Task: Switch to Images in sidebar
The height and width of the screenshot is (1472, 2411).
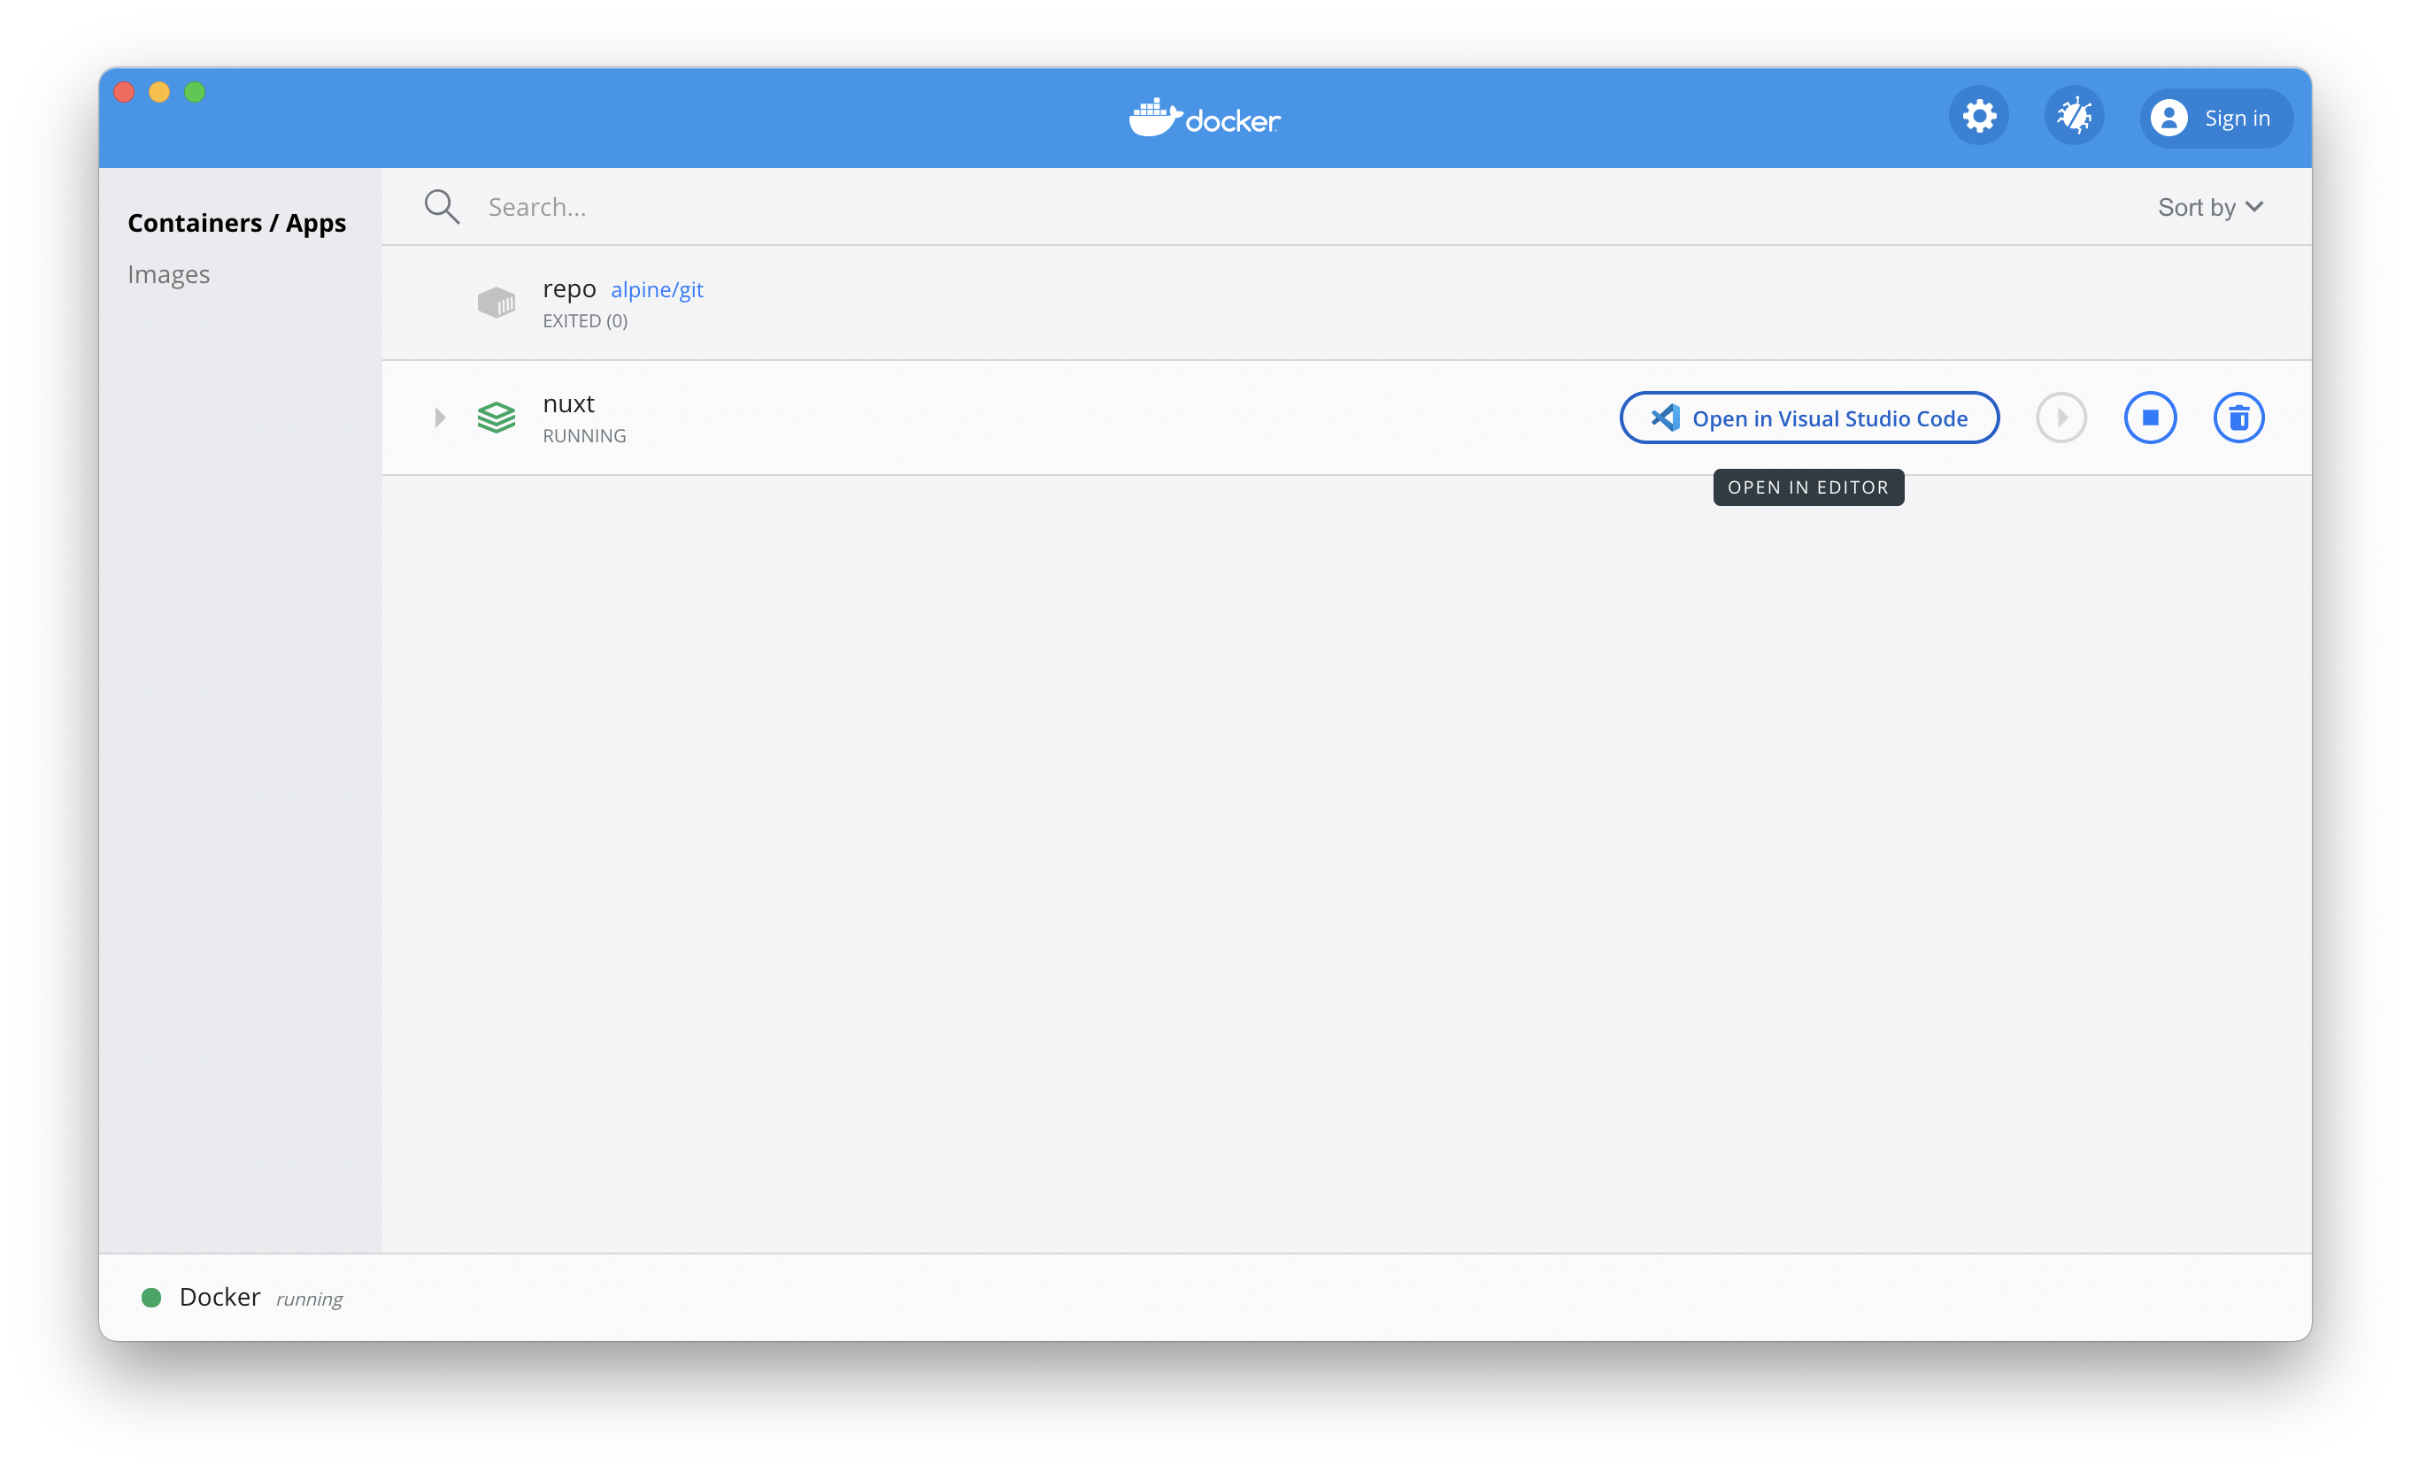Action: click(168, 275)
